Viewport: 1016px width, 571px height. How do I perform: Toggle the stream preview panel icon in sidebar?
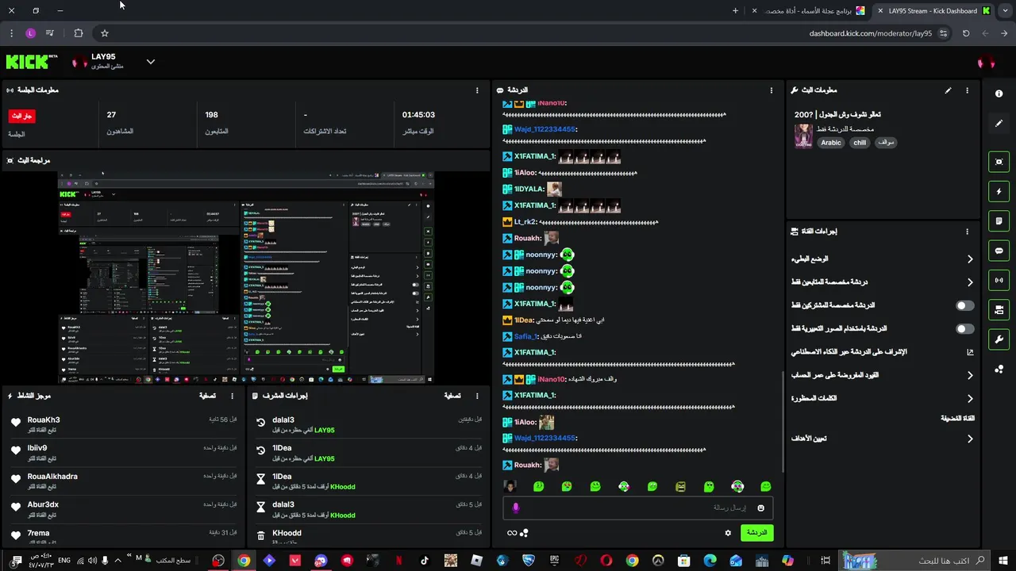pos(999,162)
